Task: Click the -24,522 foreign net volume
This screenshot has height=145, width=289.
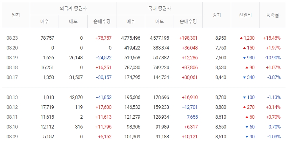Action: click(x=103, y=58)
